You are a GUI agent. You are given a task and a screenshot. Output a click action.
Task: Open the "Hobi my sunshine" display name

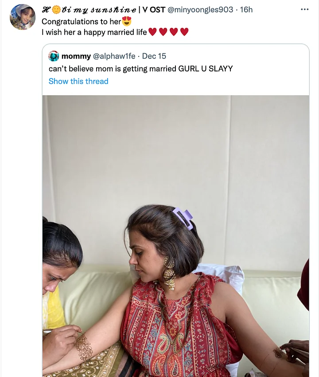(x=89, y=10)
